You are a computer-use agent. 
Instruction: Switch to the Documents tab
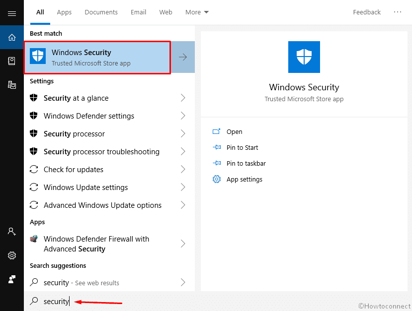[x=101, y=12]
